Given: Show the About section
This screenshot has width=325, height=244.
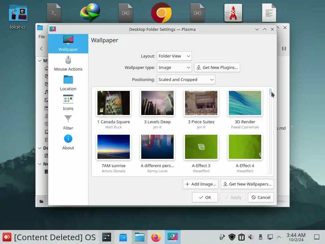Looking at the screenshot, I should [68, 142].
